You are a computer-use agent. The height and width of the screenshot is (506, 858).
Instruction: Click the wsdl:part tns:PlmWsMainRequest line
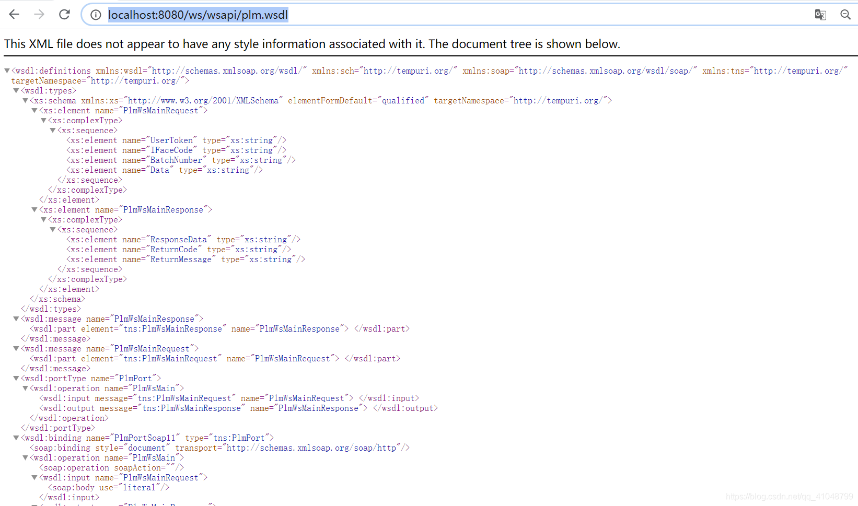pyautogui.click(x=215, y=358)
